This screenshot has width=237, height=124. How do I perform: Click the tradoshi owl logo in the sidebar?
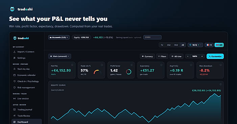pyautogui.click(x=15, y=38)
